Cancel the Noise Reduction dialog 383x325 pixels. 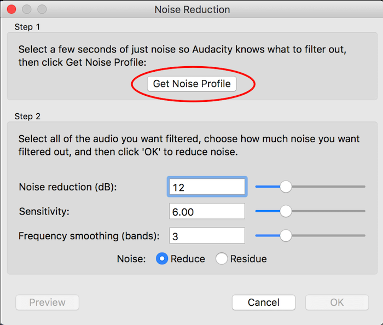click(x=263, y=302)
